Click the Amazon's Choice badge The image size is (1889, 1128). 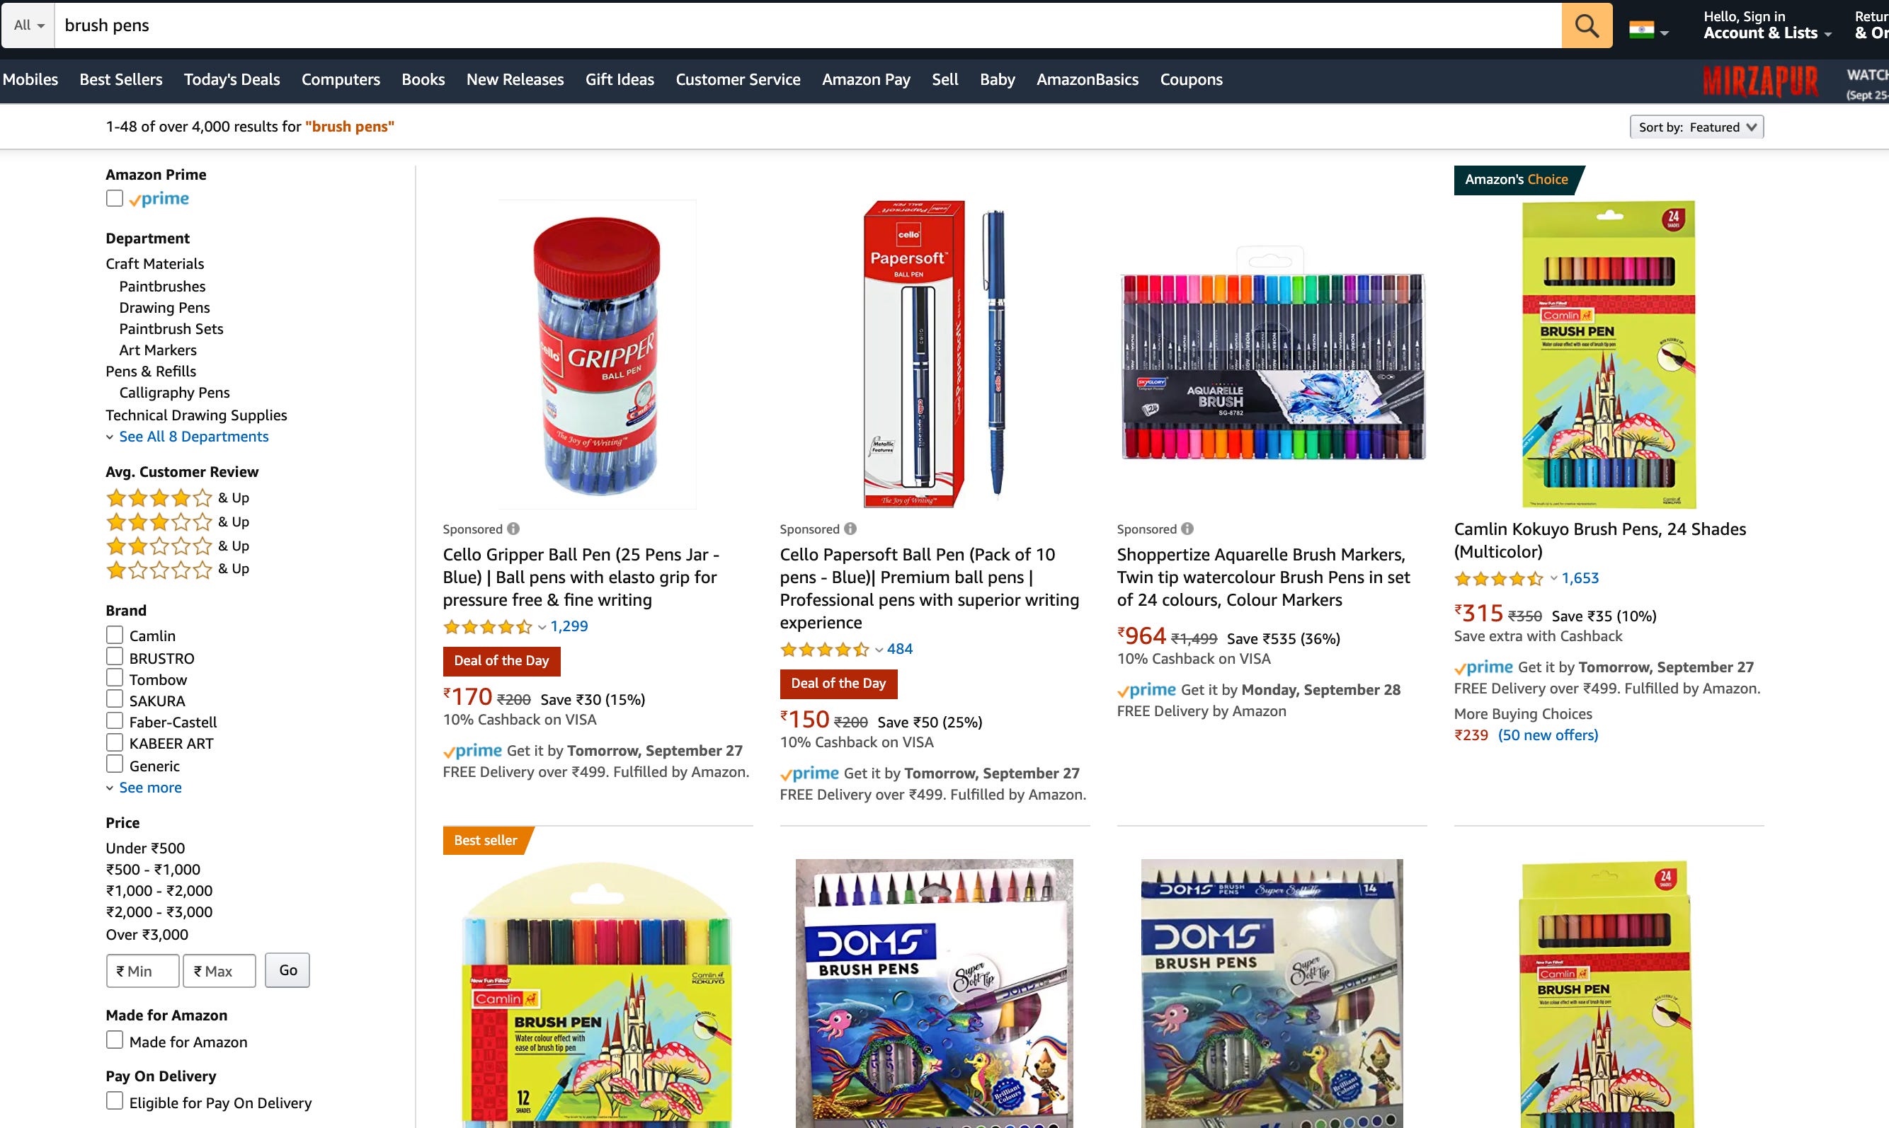pyautogui.click(x=1518, y=179)
